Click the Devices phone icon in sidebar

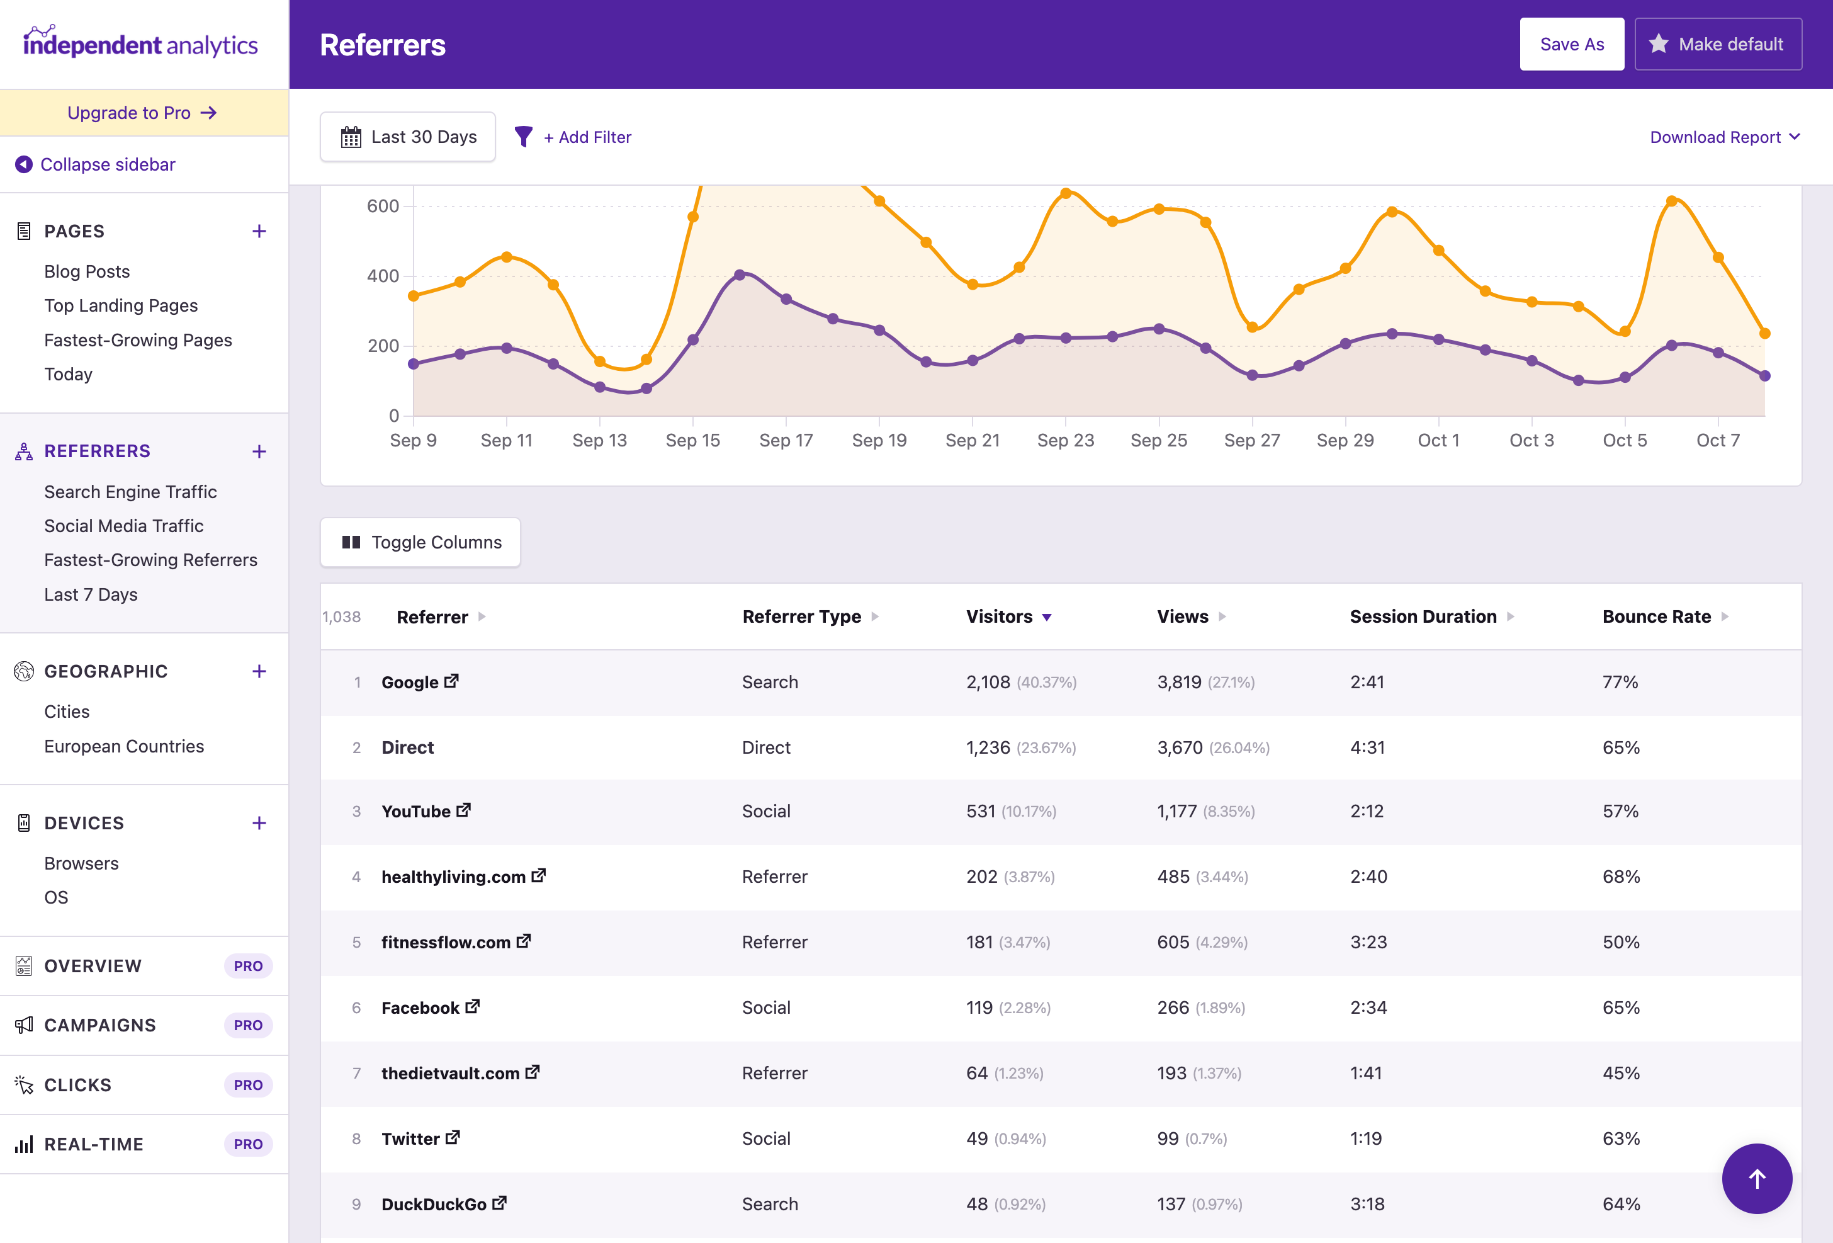pyautogui.click(x=23, y=822)
